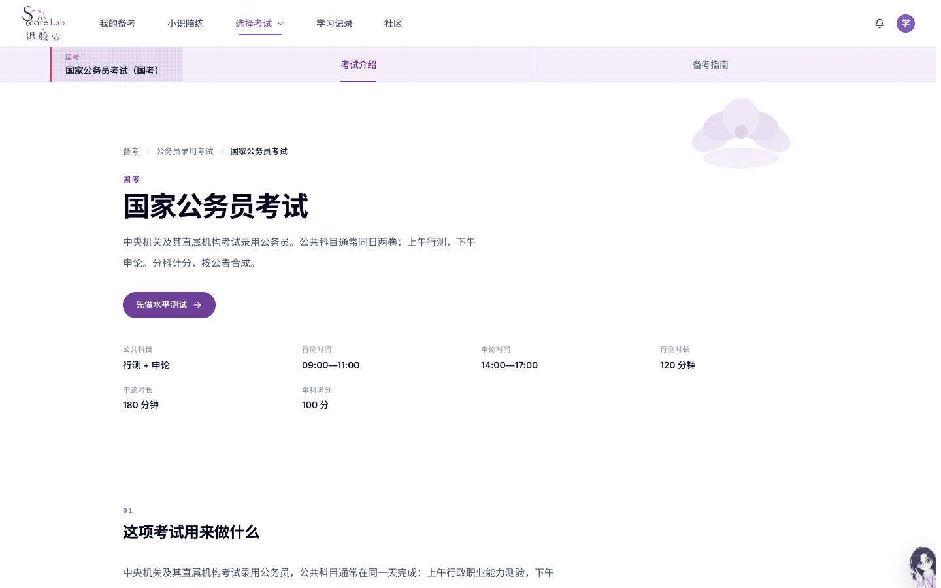Viewport: 941px width, 588px height.
Task: Go to Score Lab home logo
Action: coord(44,24)
